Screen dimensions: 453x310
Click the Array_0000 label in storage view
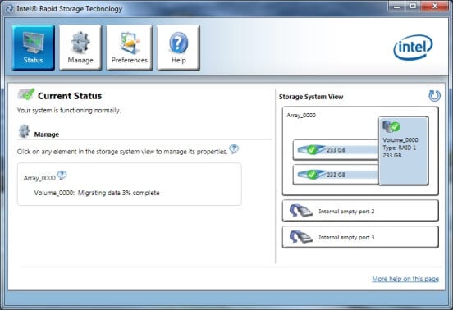tap(301, 115)
